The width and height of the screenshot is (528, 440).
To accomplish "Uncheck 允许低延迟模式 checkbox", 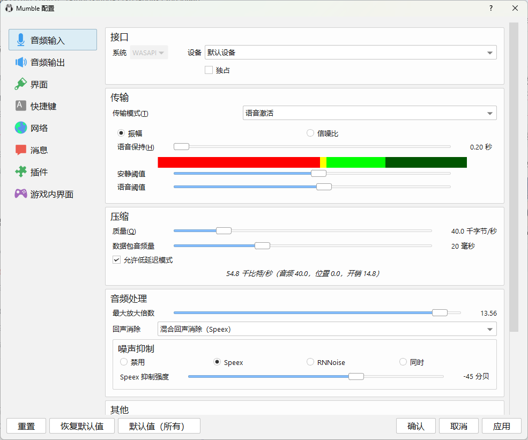I will 116,260.
